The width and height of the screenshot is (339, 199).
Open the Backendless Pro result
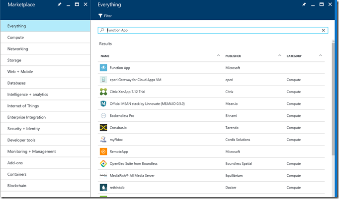[122, 116]
